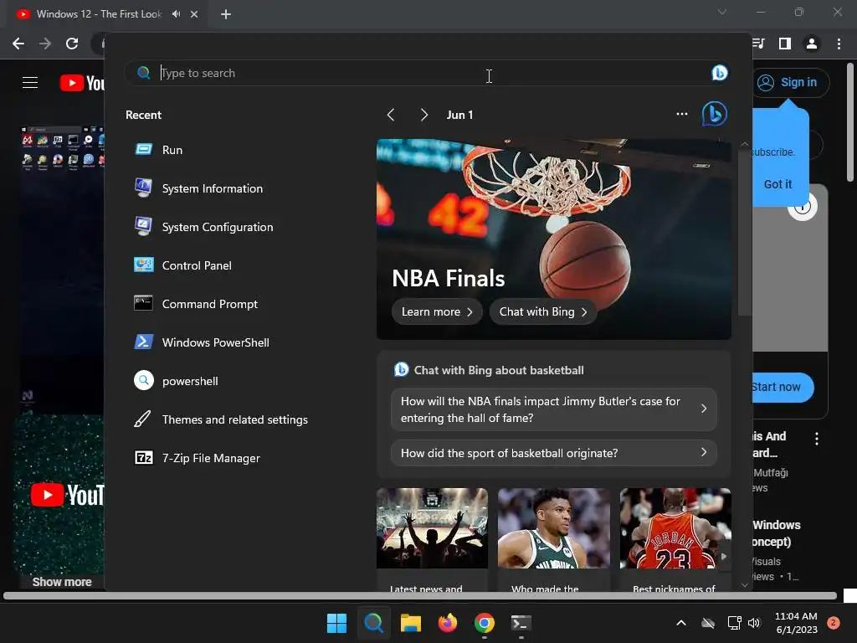Click Got it in YouTube tooltip
The height and width of the screenshot is (643, 857).
777,184
